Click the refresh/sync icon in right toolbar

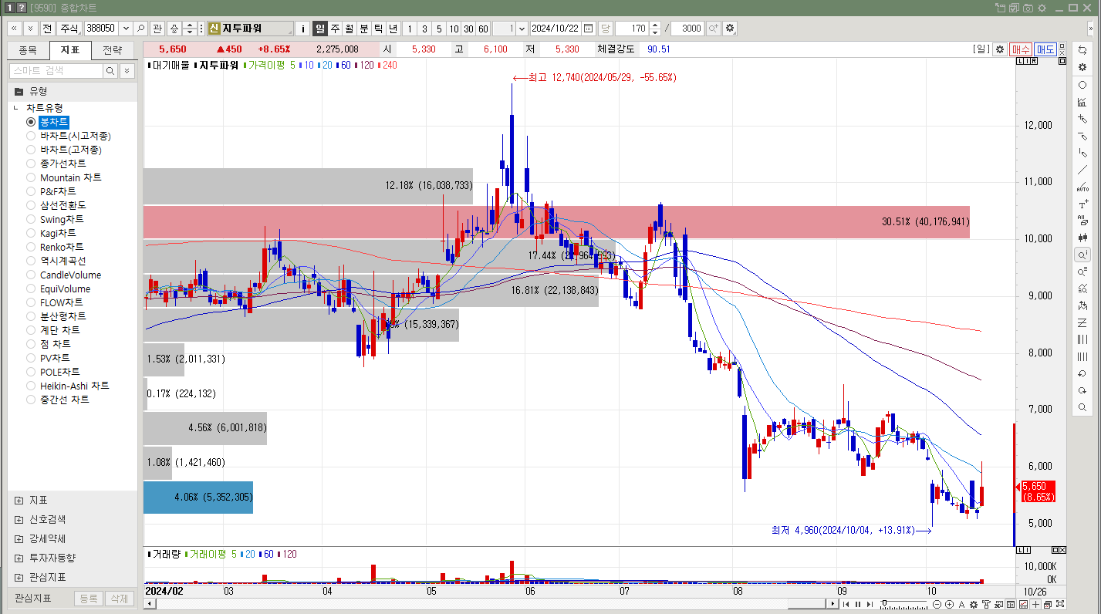(1082, 50)
